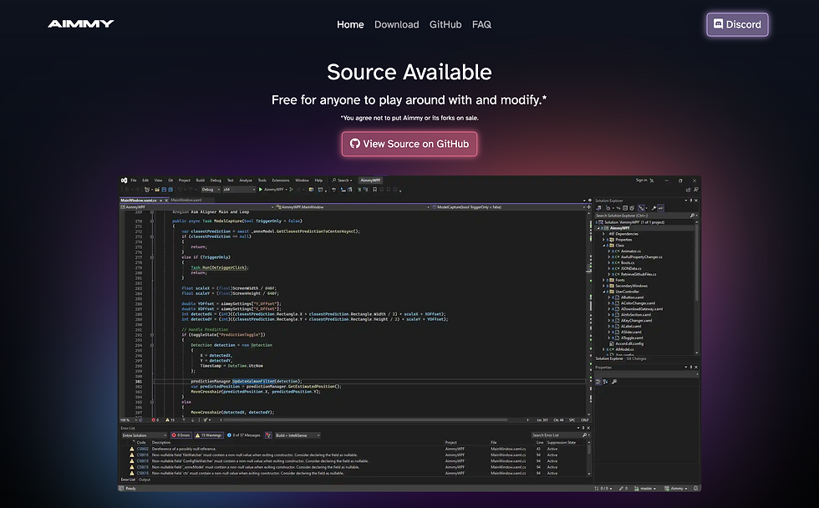Click the Save All toolbar icon
The image size is (819, 508).
(170, 190)
